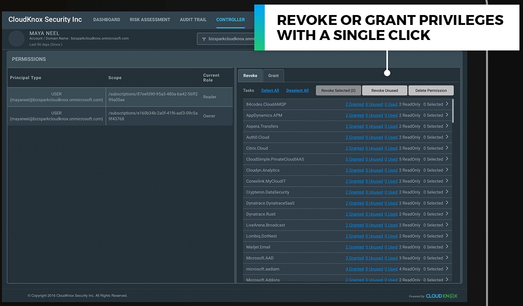
Task: Click the filter funnel icon in account selector
Action: [204, 39]
